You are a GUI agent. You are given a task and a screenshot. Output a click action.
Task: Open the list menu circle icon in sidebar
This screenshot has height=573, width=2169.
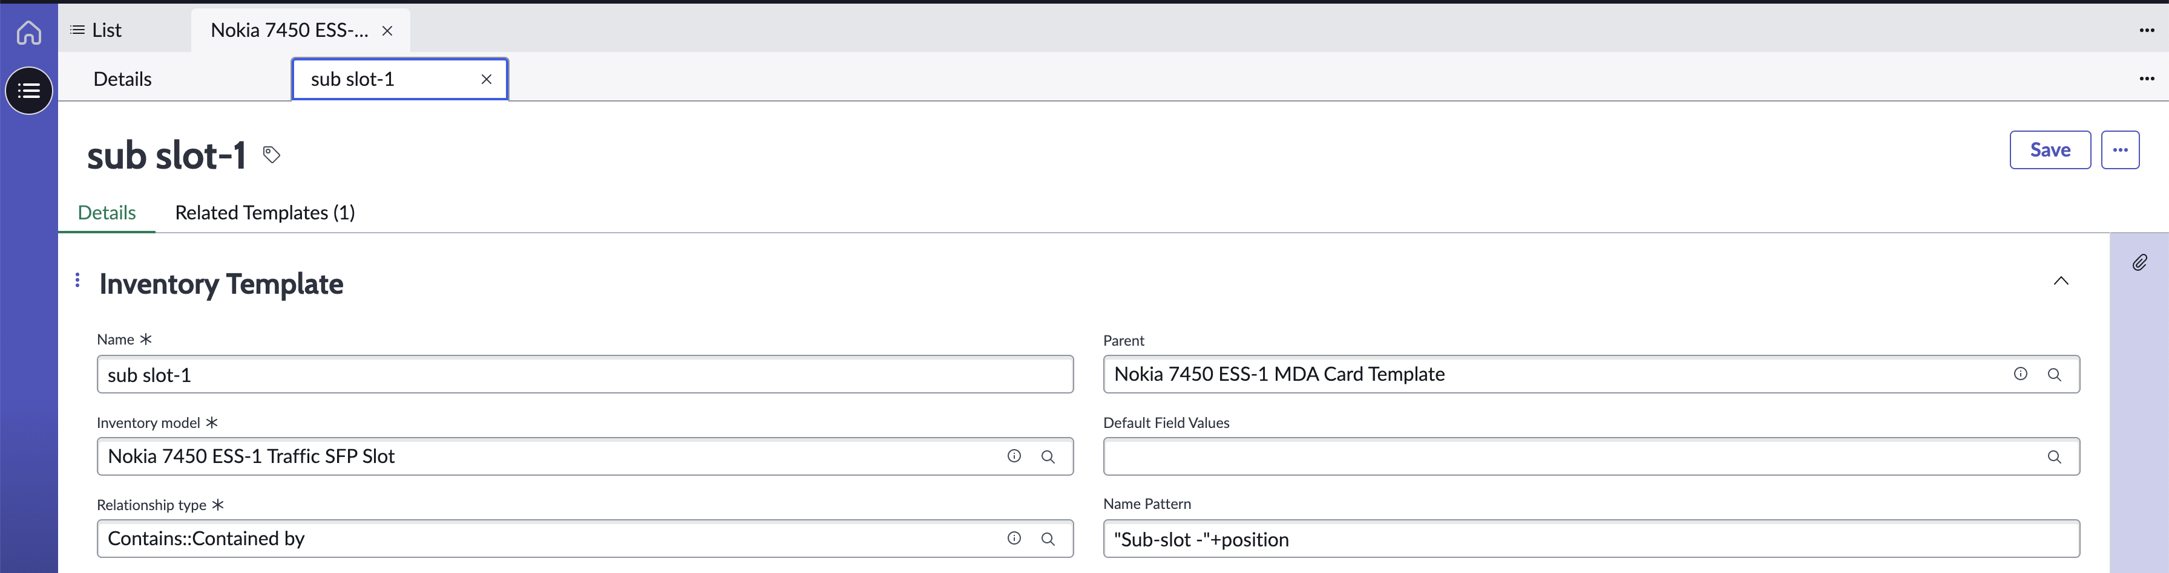[x=30, y=90]
